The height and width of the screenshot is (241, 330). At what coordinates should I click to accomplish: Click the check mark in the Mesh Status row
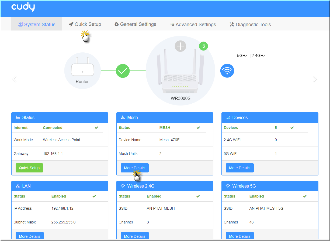tap(198, 128)
